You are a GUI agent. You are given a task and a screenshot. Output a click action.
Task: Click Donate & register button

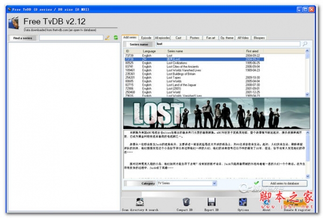click(x=297, y=205)
